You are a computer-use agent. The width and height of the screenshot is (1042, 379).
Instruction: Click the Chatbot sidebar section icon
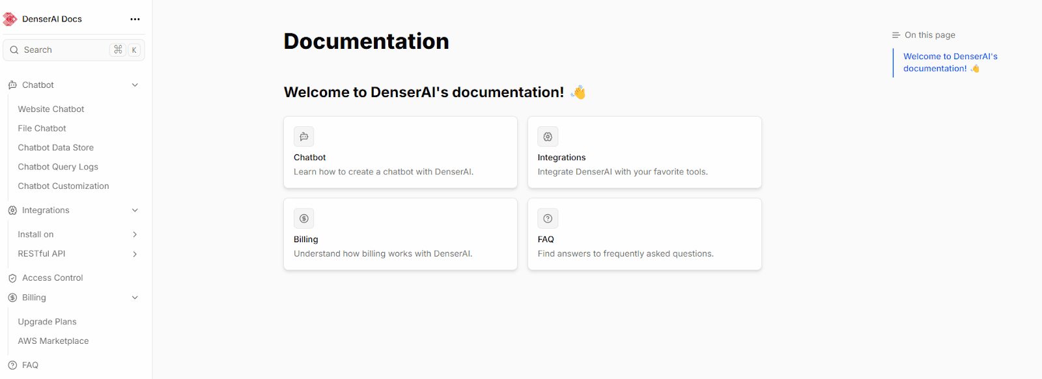point(12,85)
